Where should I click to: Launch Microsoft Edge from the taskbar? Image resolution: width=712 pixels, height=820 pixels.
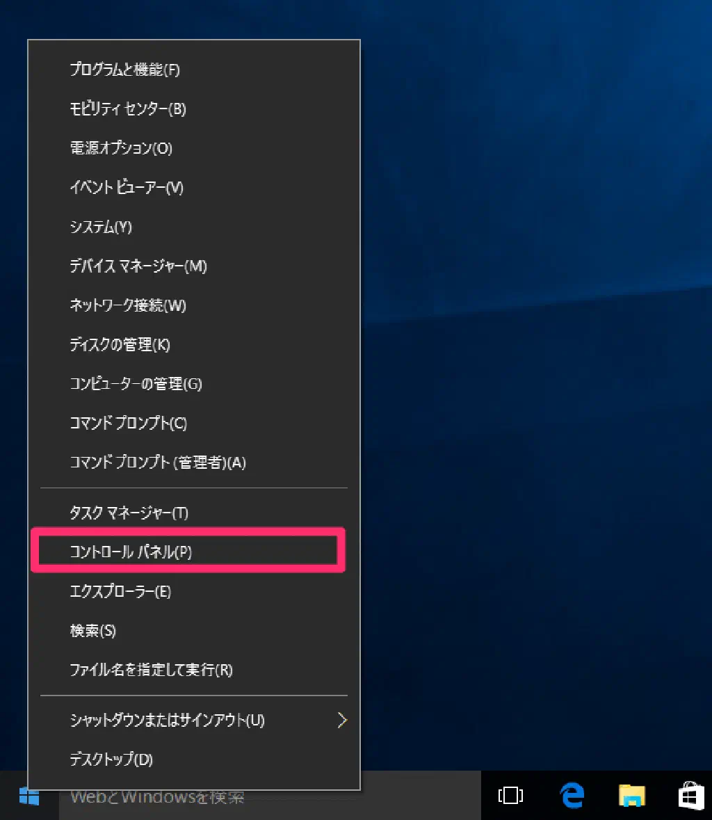point(572,796)
